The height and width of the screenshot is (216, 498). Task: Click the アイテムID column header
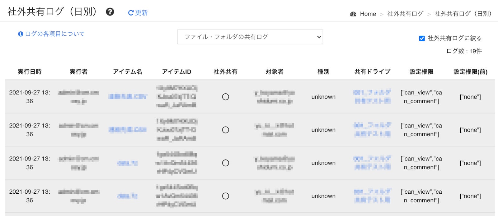pyautogui.click(x=176, y=72)
